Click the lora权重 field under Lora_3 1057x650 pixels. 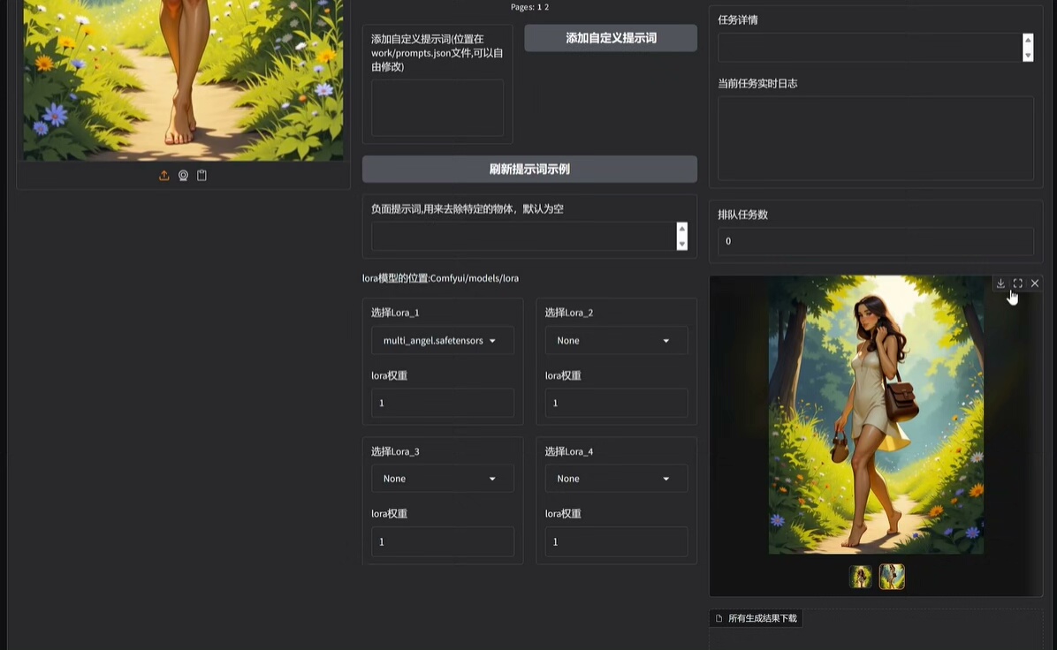tap(442, 541)
